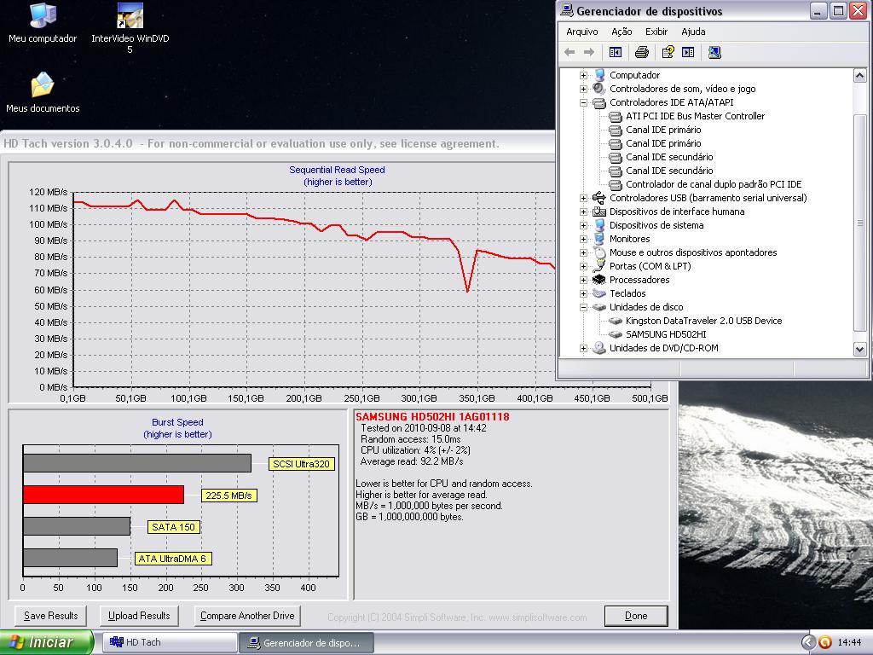Click the Device Manager scrollbar down arrow
873x655 pixels.
click(x=859, y=349)
